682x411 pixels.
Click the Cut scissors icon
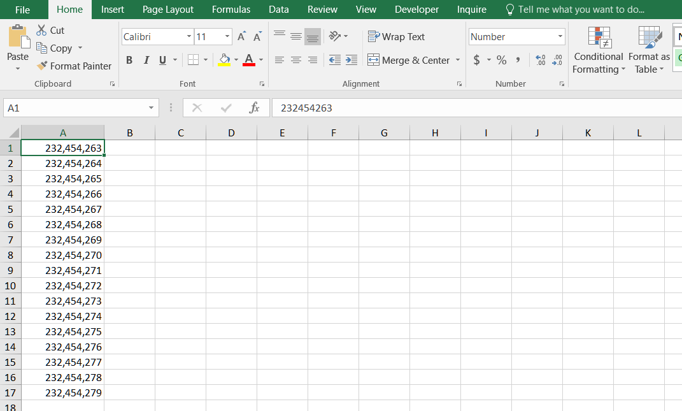[x=41, y=31]
